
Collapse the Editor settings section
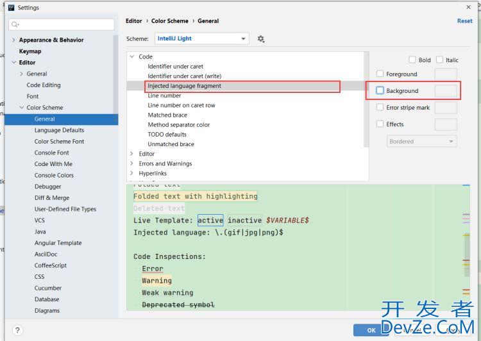point(13,62)
